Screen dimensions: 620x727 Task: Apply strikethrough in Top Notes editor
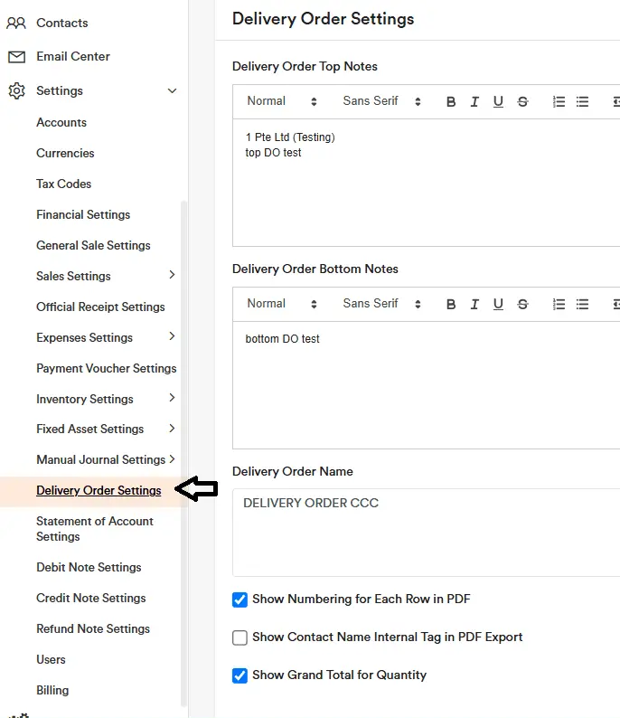point(522,101)
